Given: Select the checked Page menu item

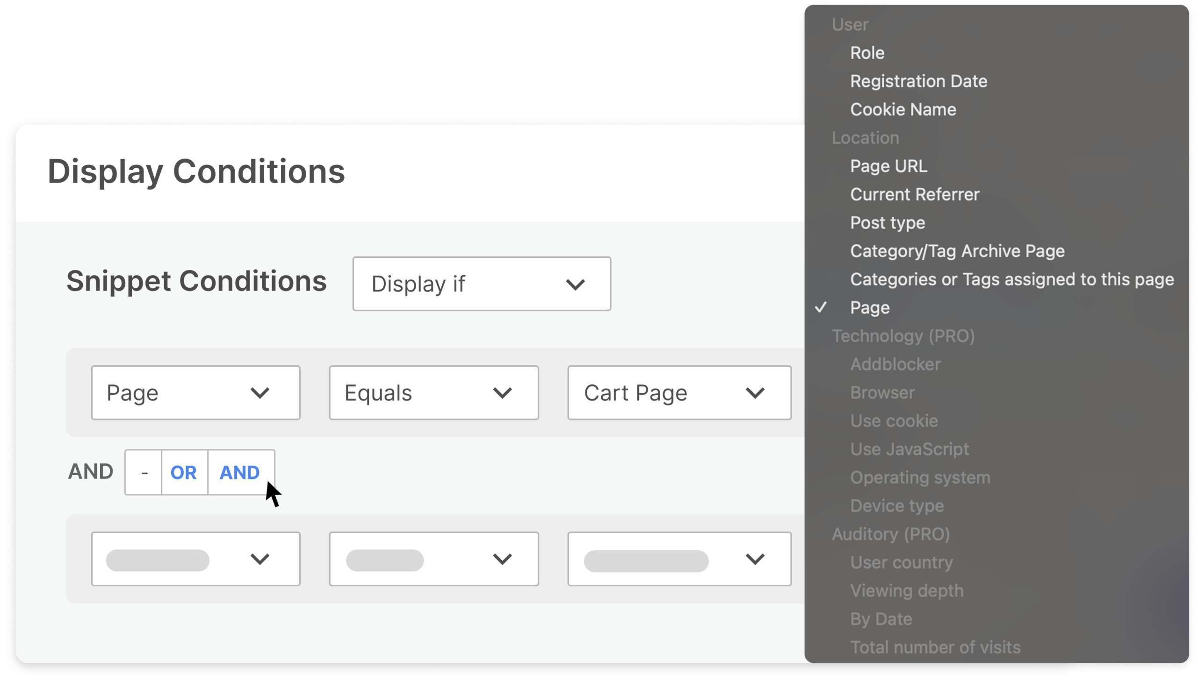Looking at the screenshot, I should click(x=870, y=308).
